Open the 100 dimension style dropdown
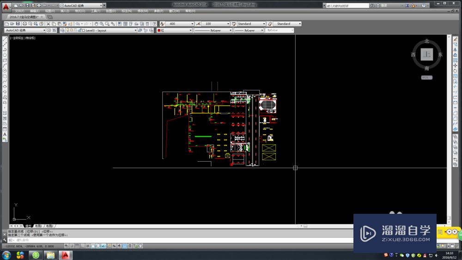This screenshot has height=260, width=462. (216, 24)
